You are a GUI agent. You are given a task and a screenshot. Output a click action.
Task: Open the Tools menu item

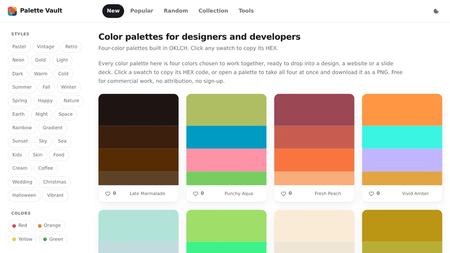tap(246, 11)
